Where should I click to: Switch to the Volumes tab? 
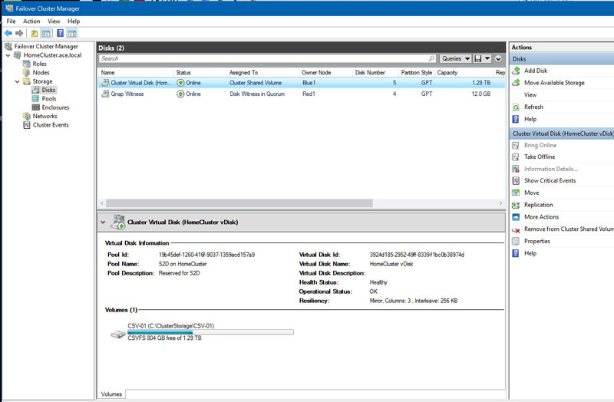point(111,394)
